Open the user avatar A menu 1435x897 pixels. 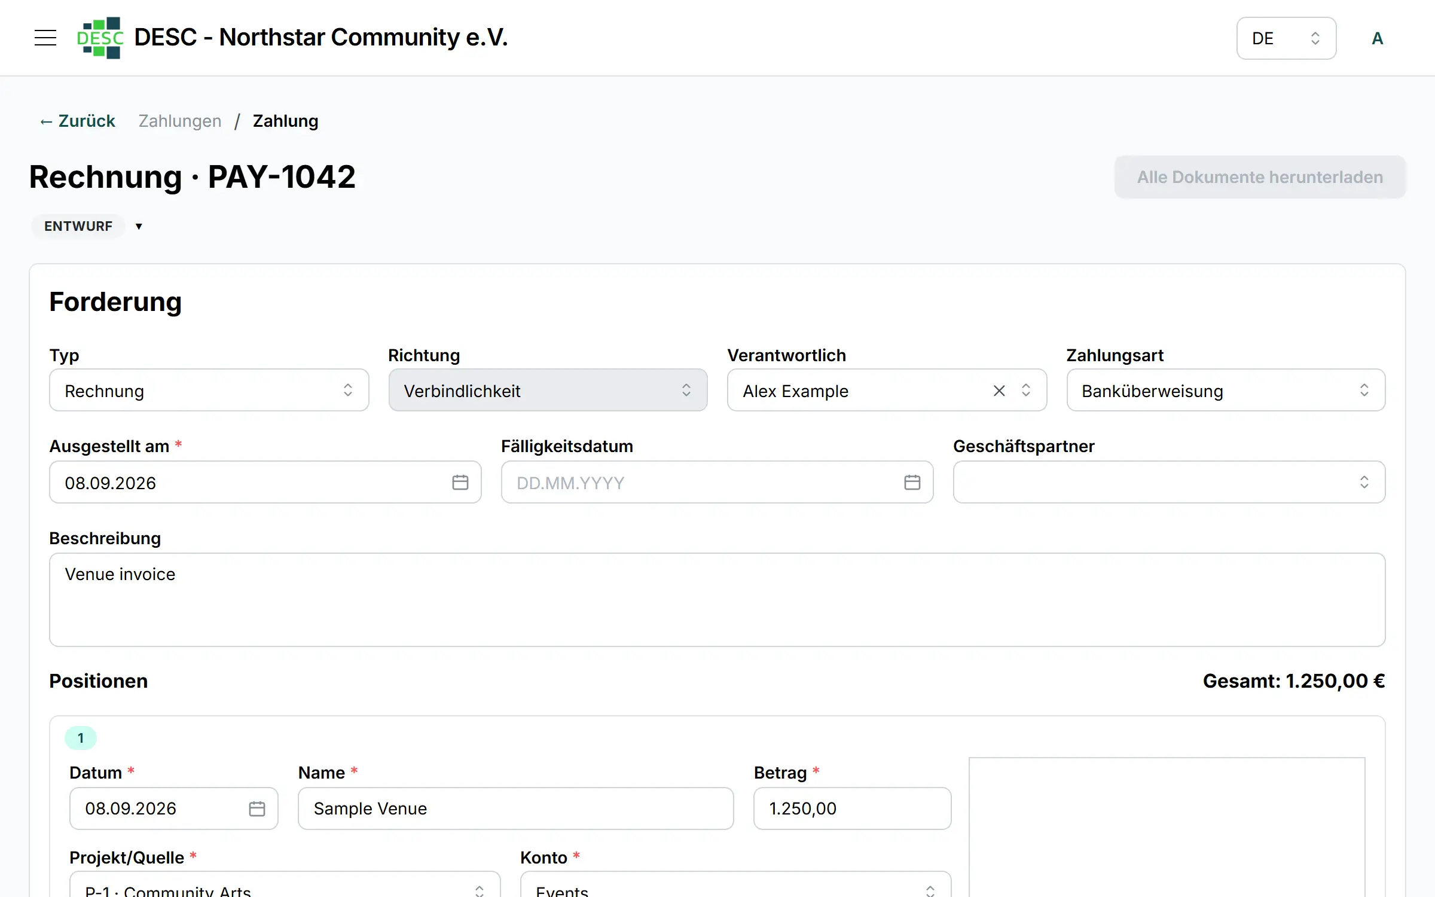(x=1378, y=38)
